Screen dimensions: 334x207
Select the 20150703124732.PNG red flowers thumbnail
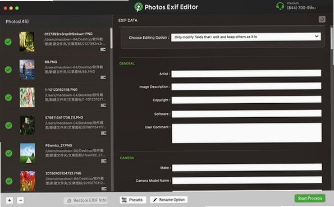coord(28,181)
